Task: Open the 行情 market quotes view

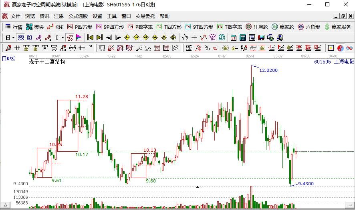Action: (14, 27)
